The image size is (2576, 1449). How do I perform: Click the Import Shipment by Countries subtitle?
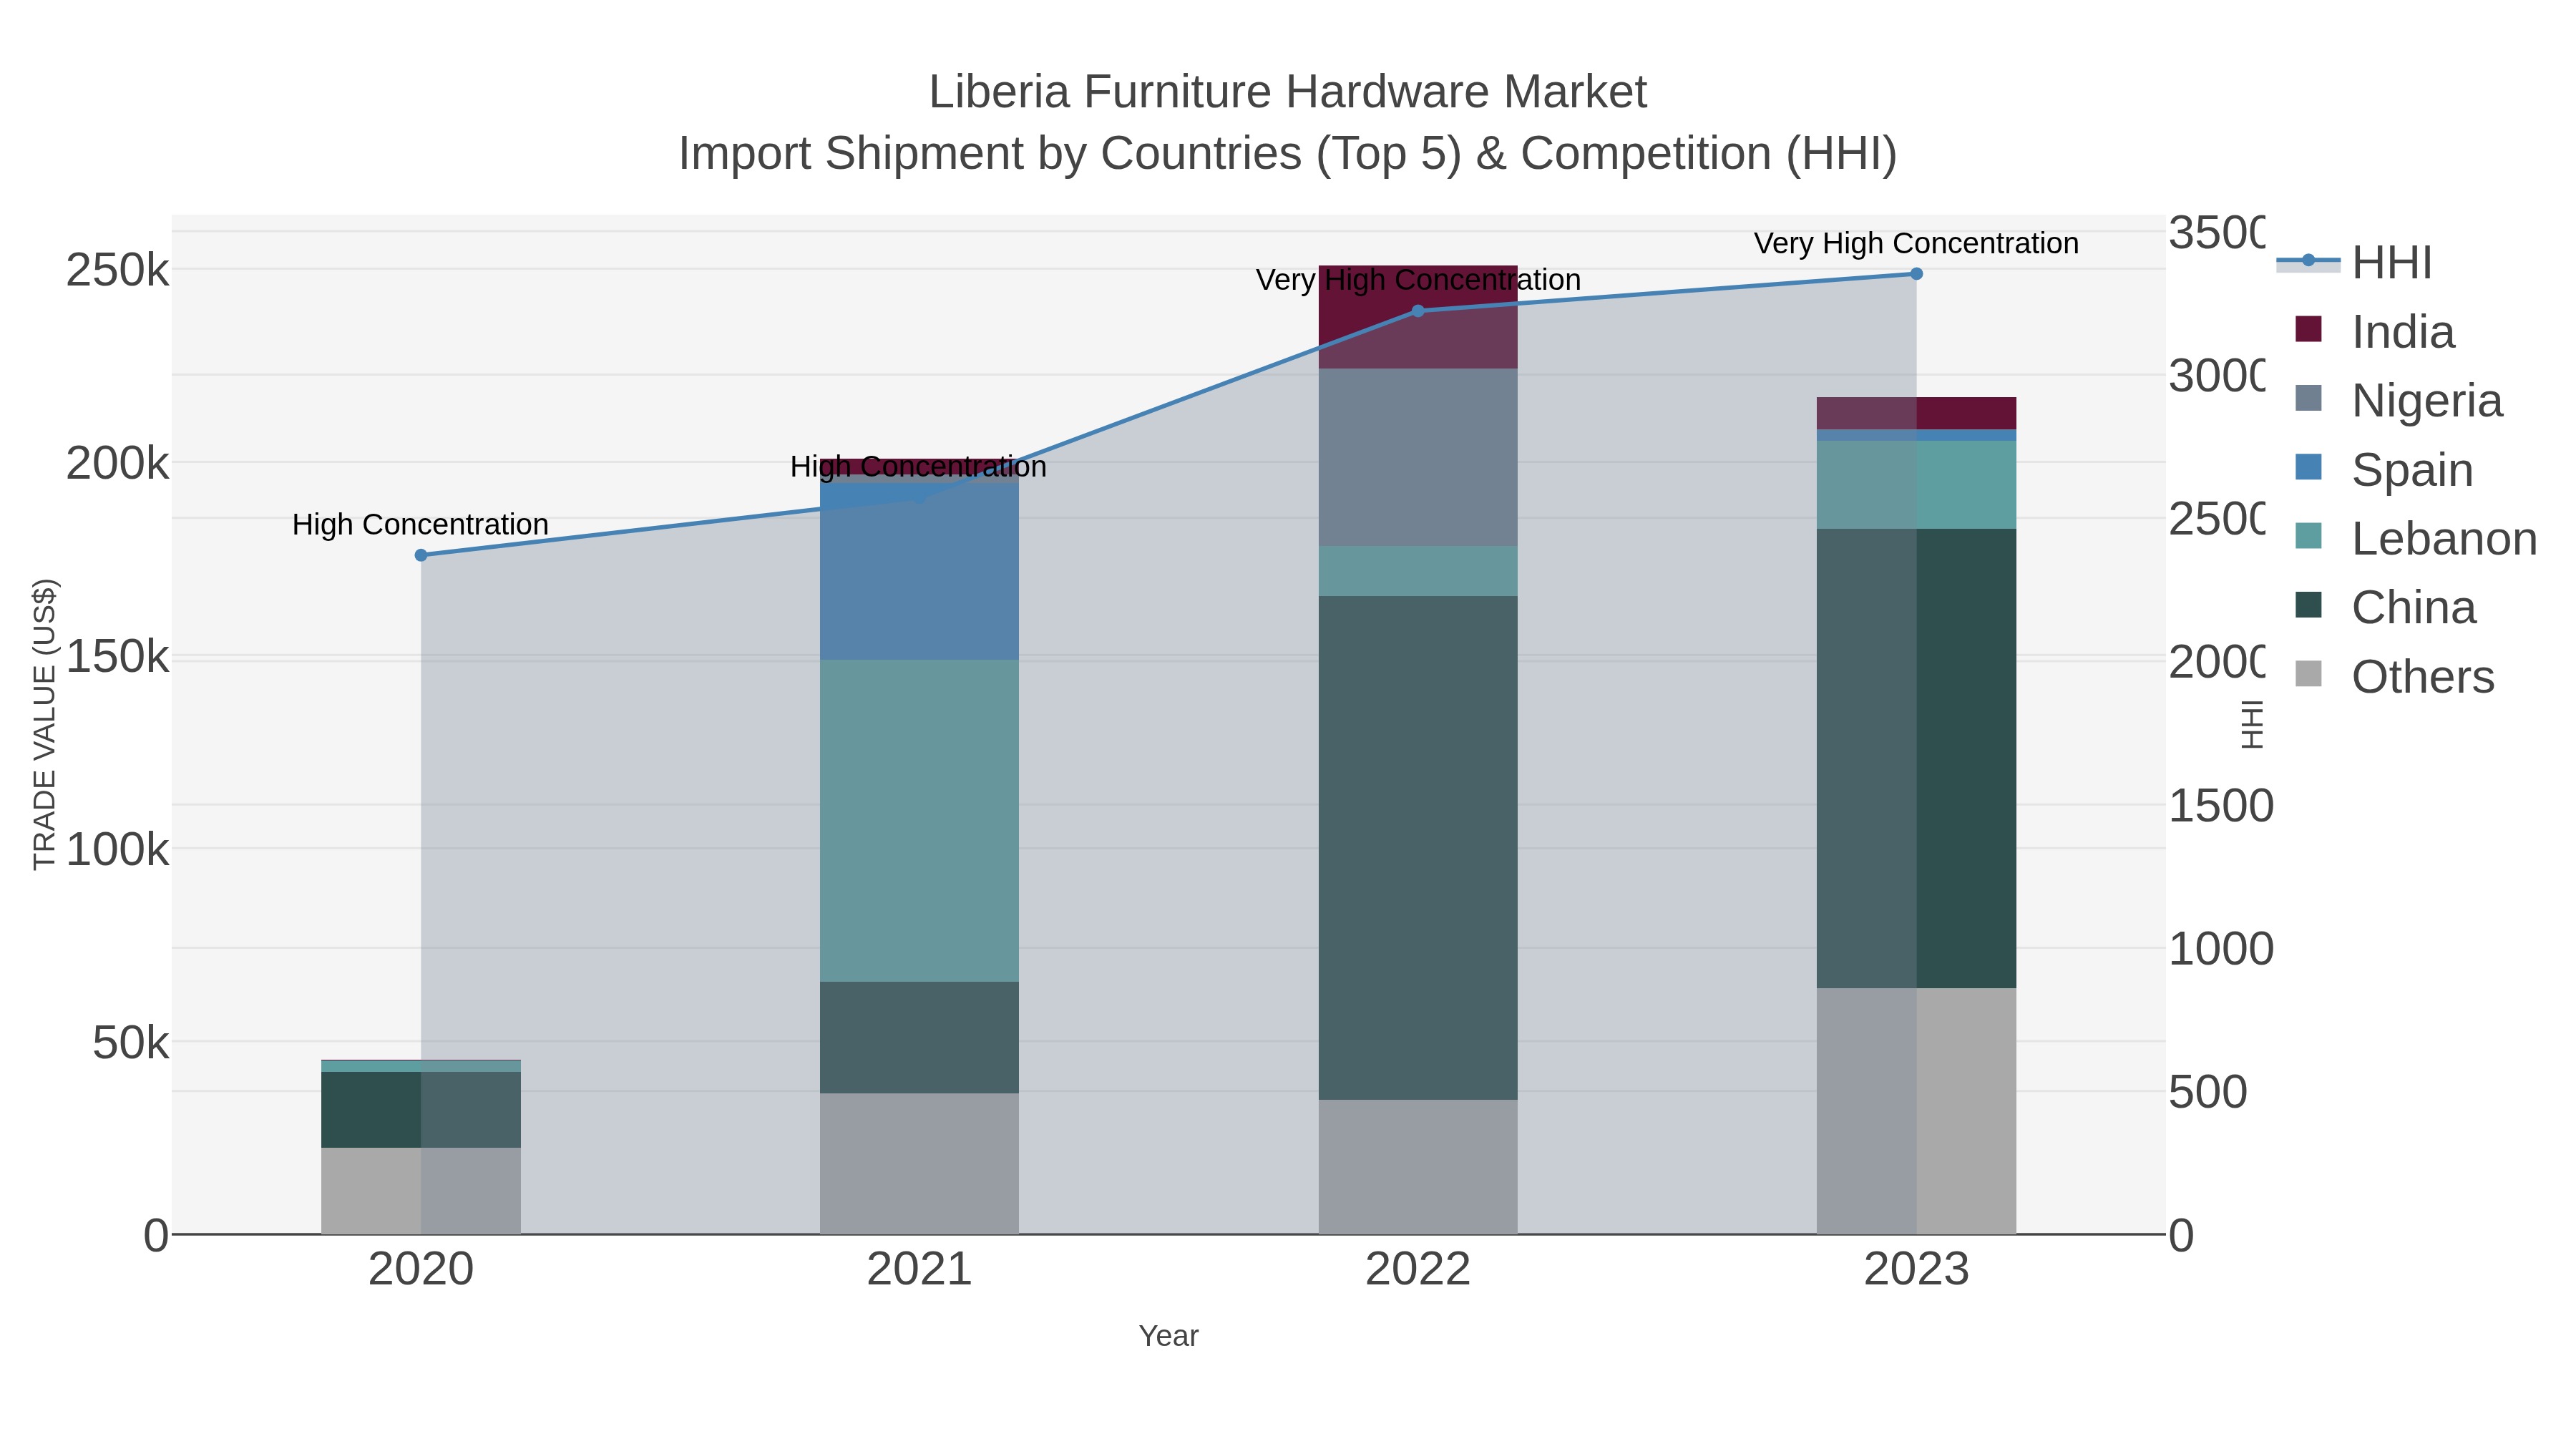click(x=1288, y=154)
